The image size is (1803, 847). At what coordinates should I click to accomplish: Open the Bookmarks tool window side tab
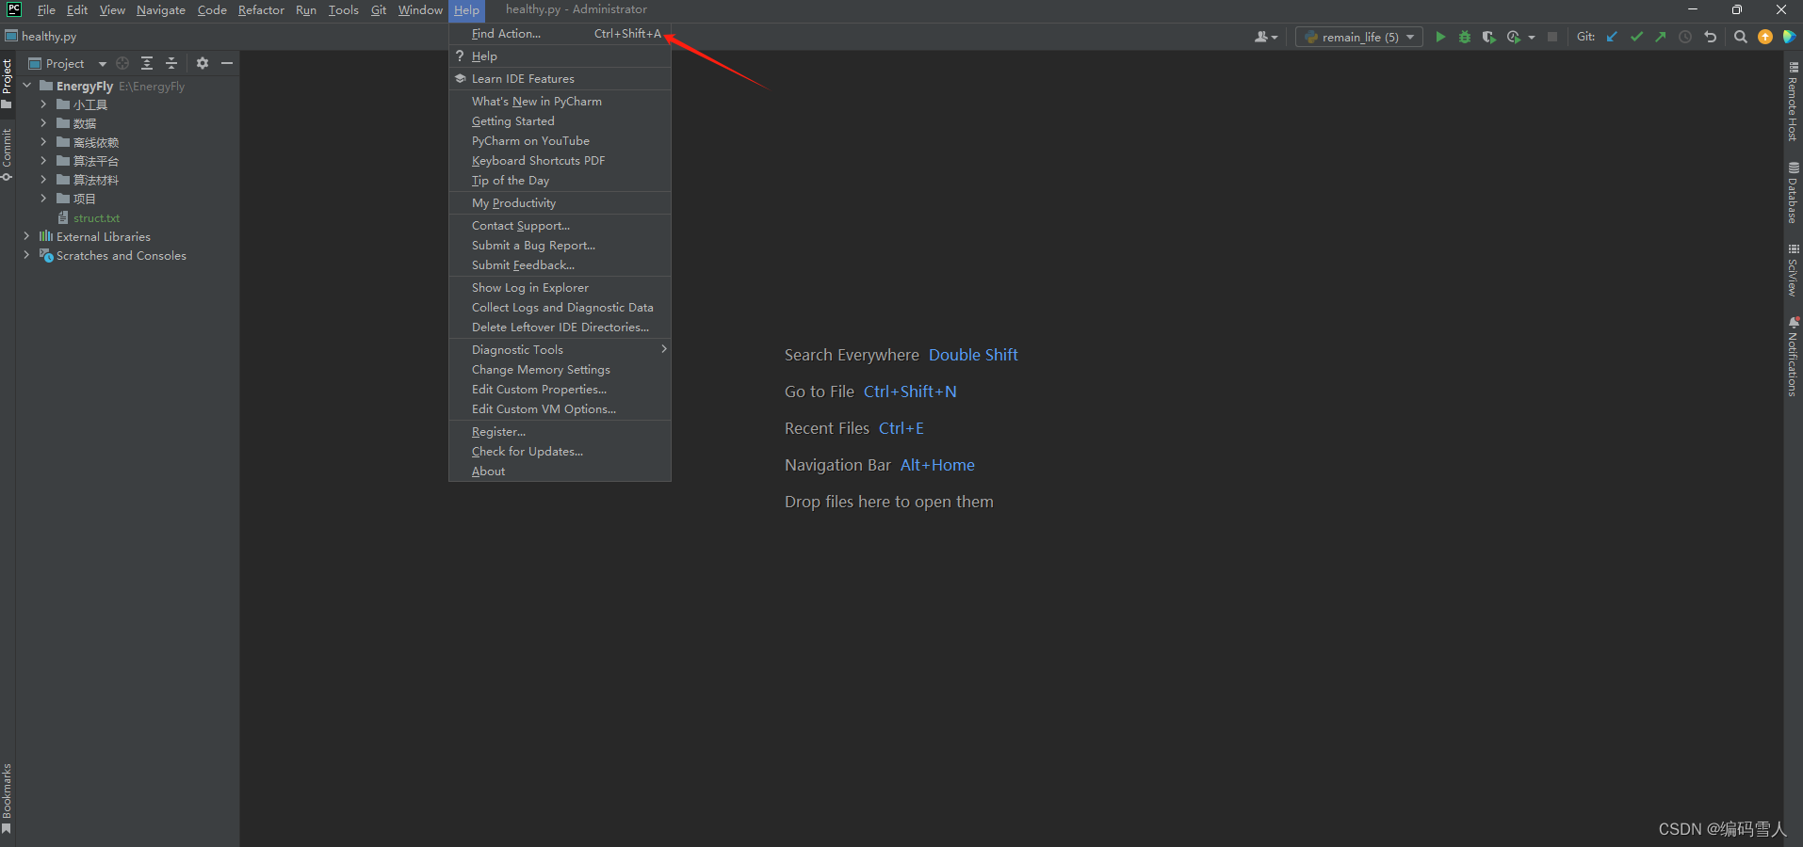(x=7, y=797)
